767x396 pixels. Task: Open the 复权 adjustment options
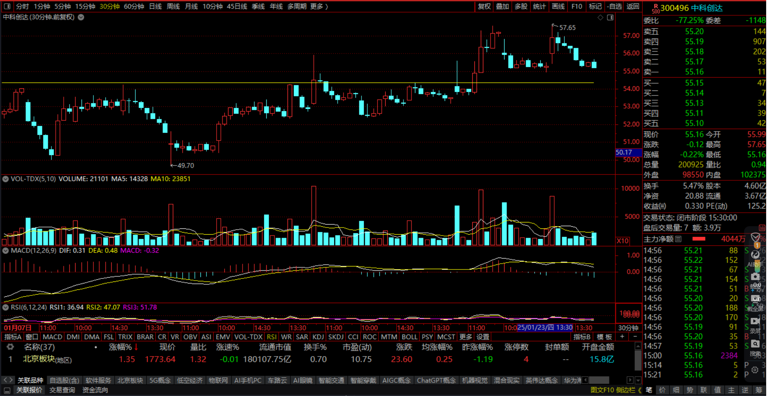click(484, 6)
